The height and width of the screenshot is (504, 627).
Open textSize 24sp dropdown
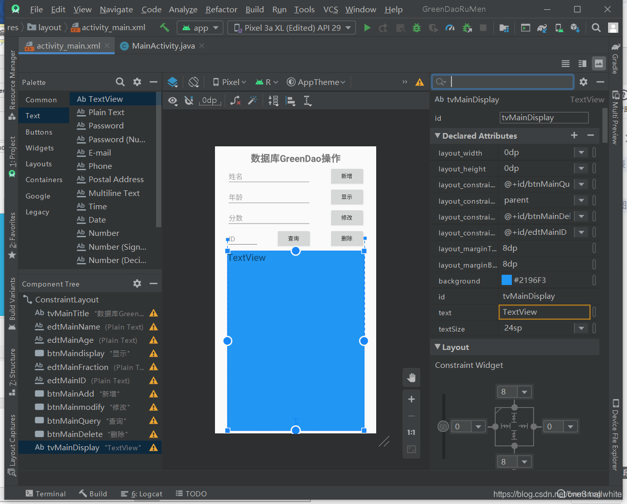point(581,328)
